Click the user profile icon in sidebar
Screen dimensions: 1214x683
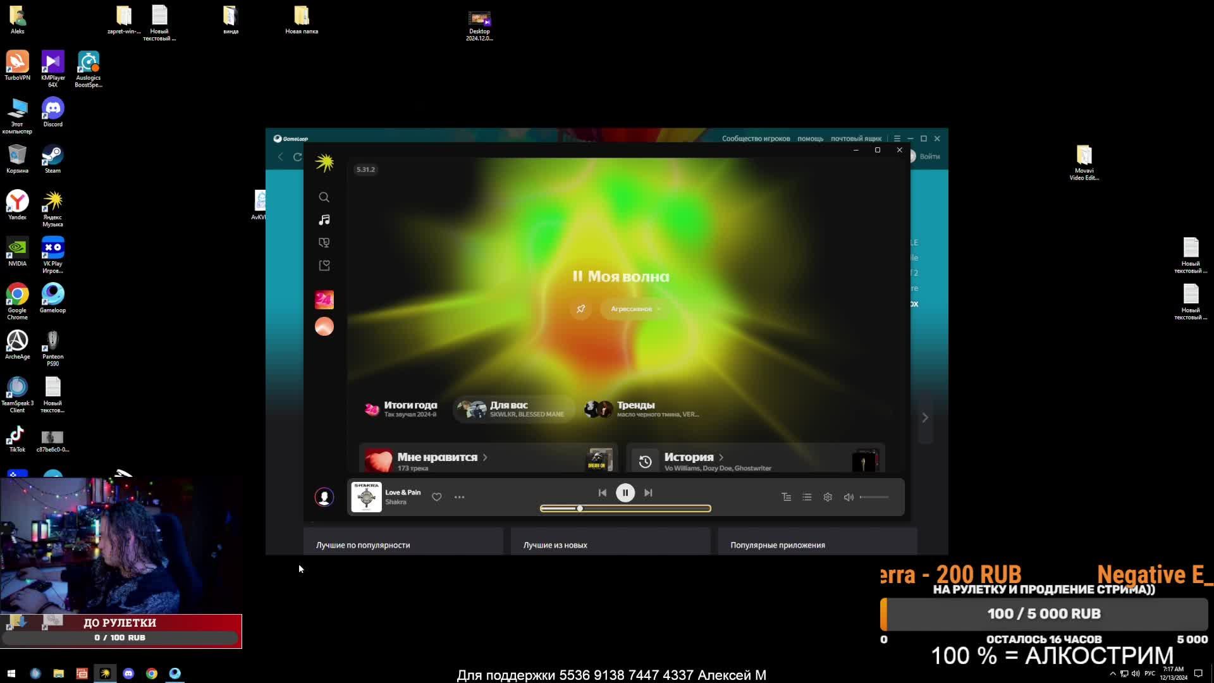click(324, 496)
